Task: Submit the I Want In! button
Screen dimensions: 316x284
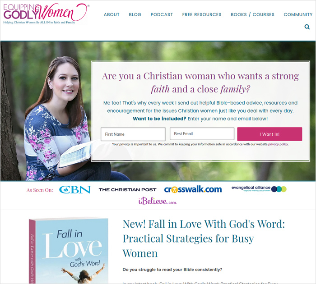Action: [270, 134]
